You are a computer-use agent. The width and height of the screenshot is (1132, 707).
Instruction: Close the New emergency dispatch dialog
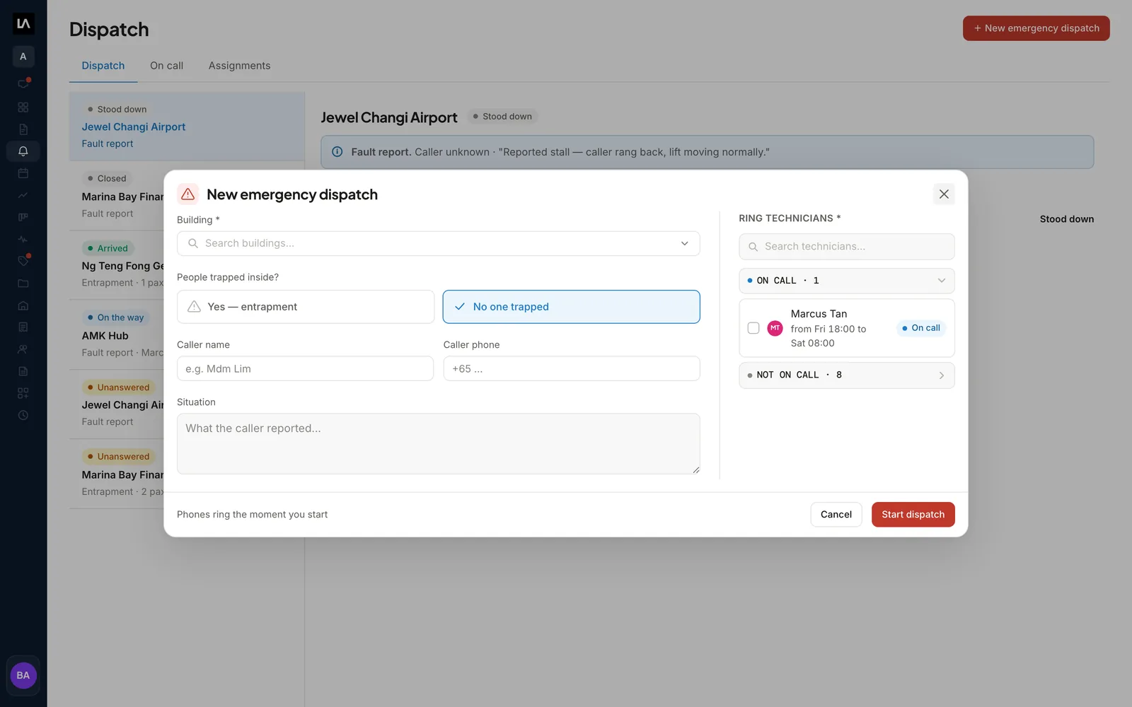(944, 194)
